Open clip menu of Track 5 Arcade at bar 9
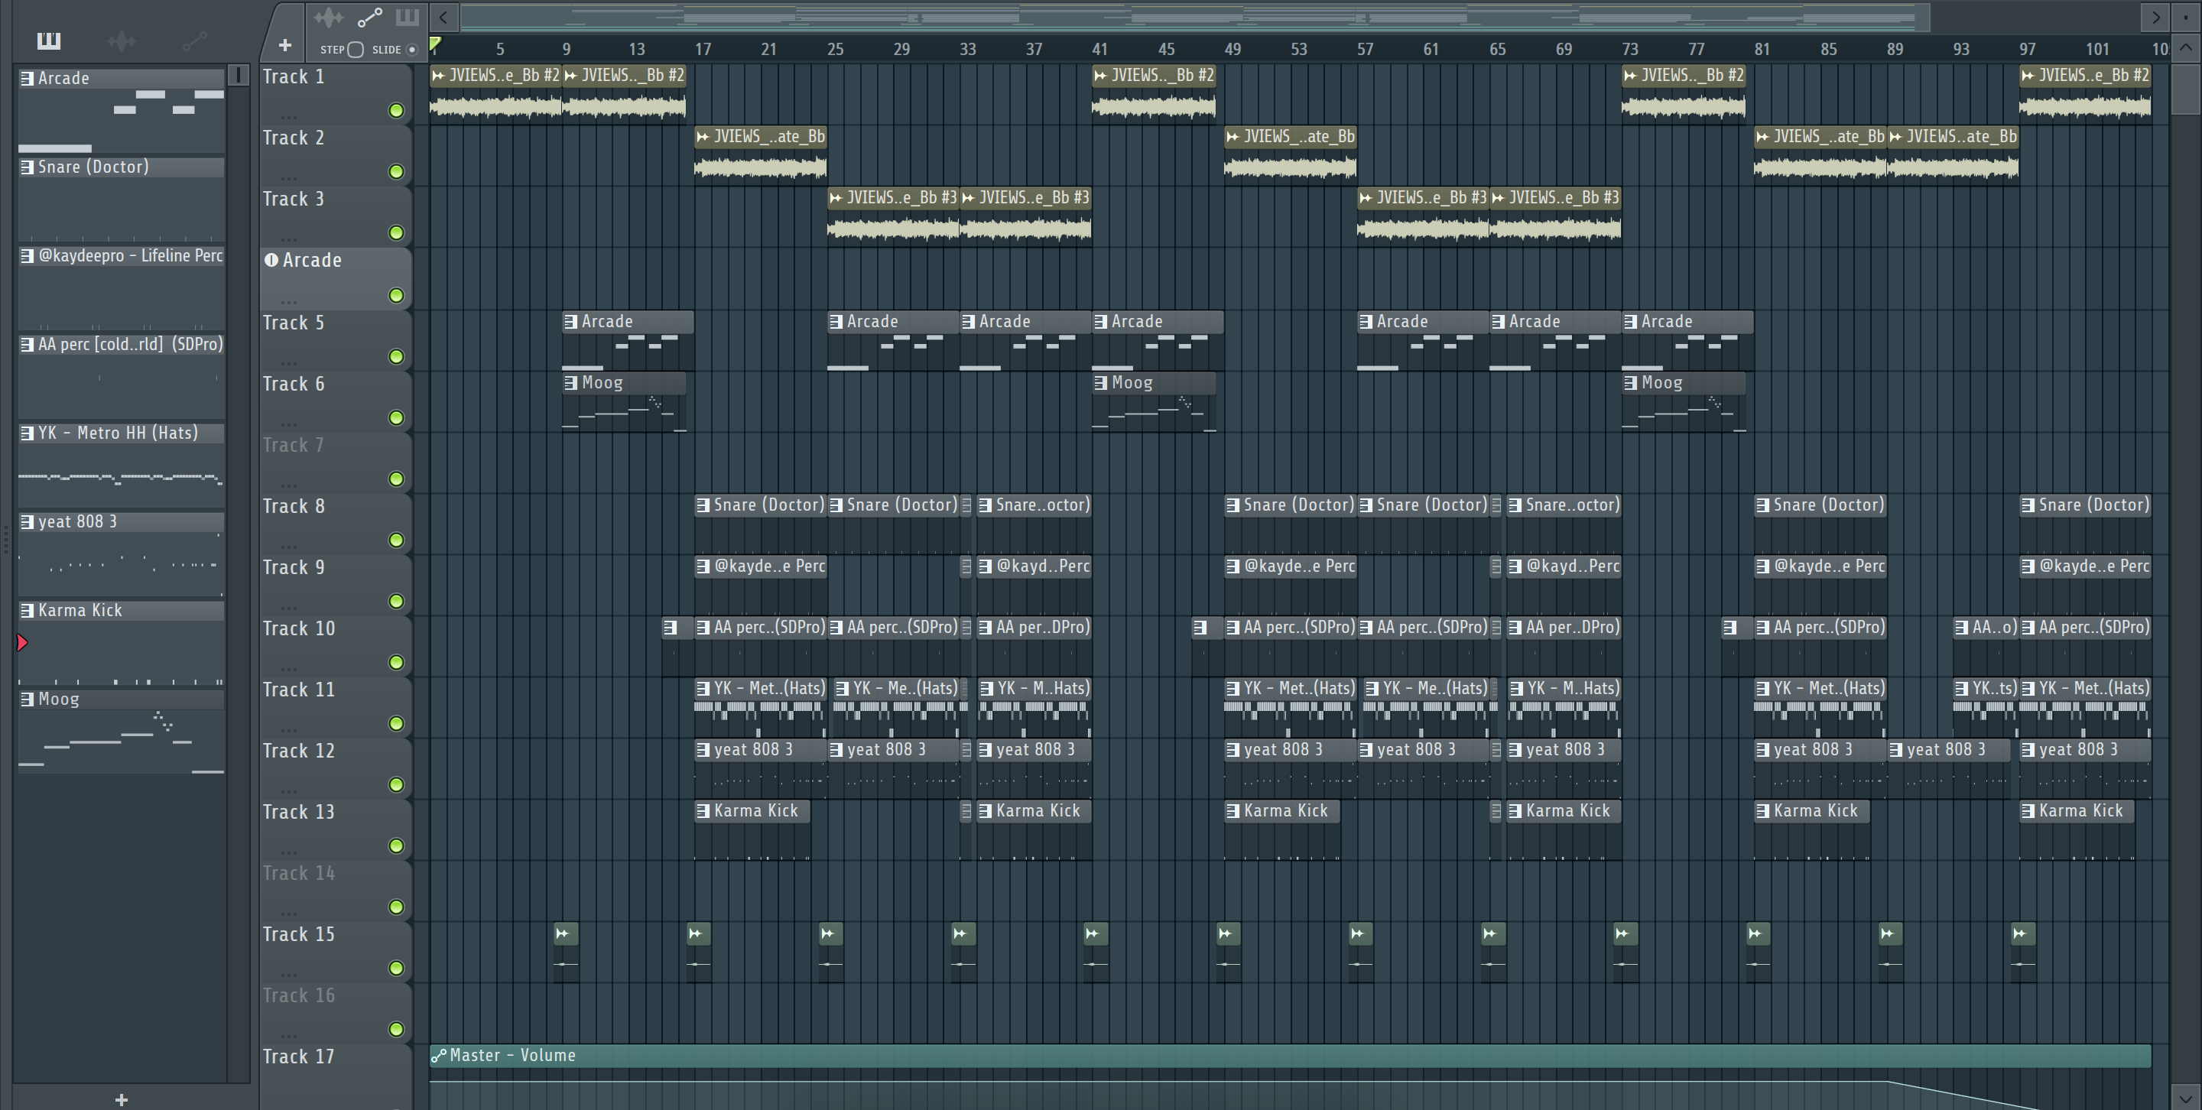The height and width of the screenshot is (1110, 2202). (571, 322)
